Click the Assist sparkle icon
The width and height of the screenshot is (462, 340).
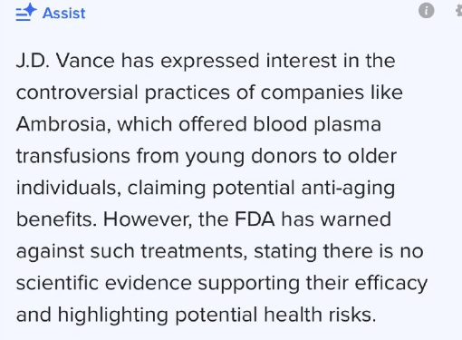click(x=26, y=13)
